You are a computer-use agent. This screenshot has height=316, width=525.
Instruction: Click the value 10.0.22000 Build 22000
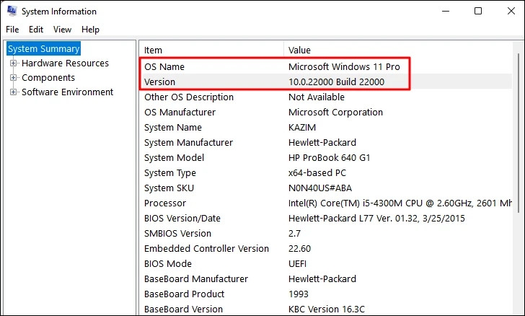click(x=337, y=82)
